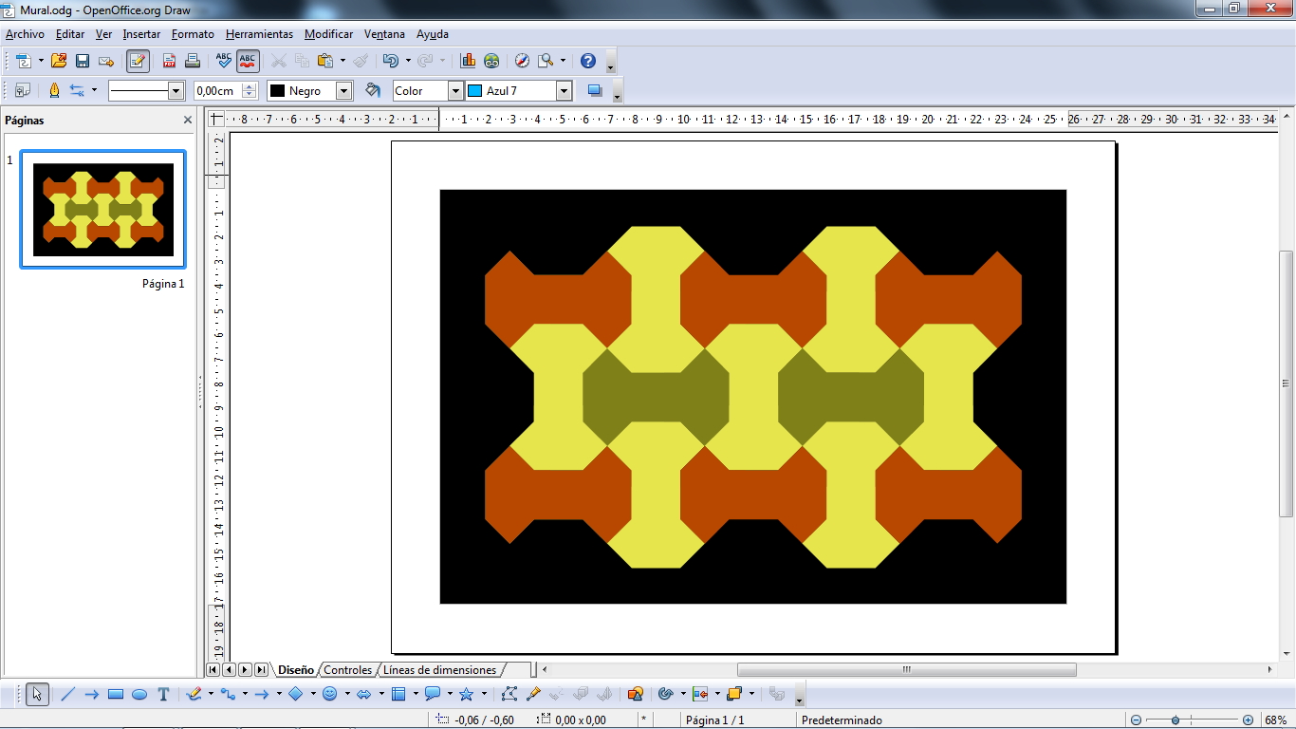The image size is (1296, 729).
Task: Select the Rectangle tool
Action: [116, 694]
